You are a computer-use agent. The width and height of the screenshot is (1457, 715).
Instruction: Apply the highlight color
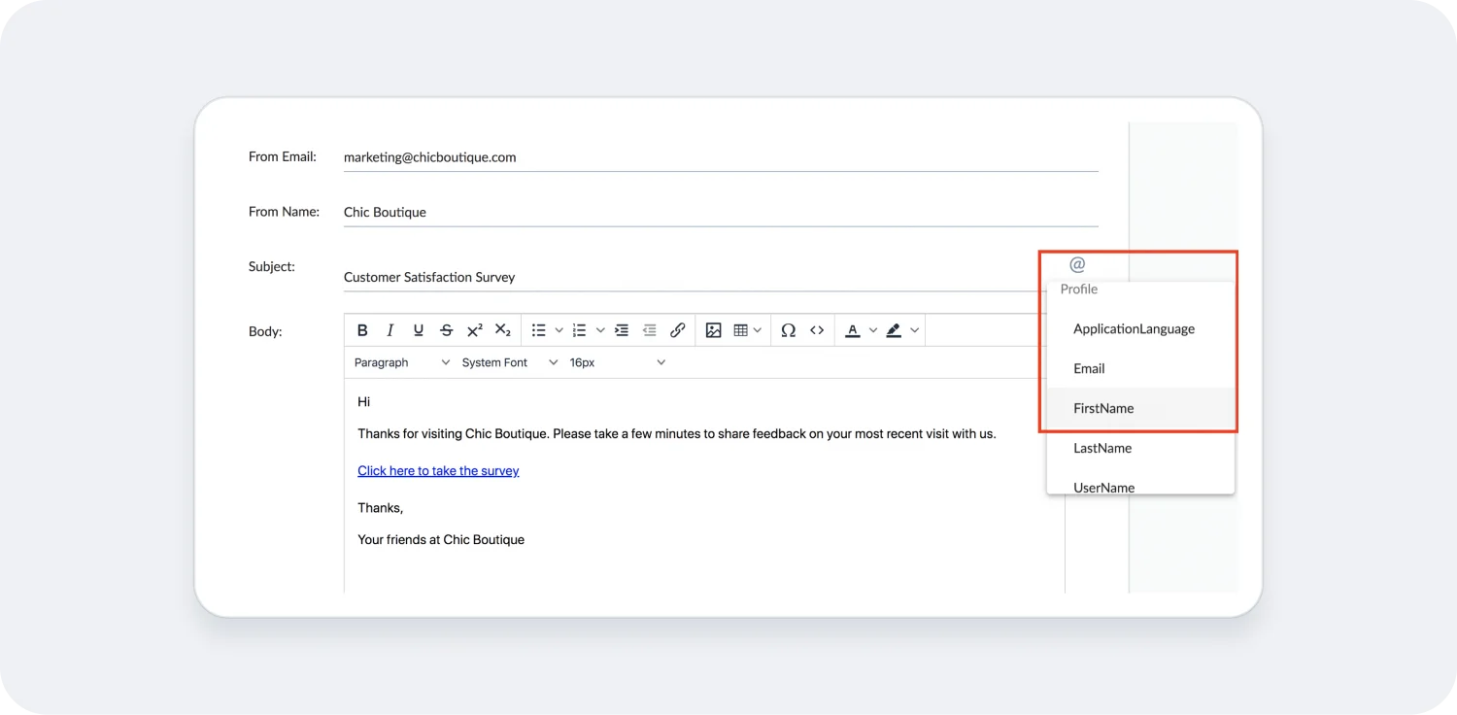(894, 329)
